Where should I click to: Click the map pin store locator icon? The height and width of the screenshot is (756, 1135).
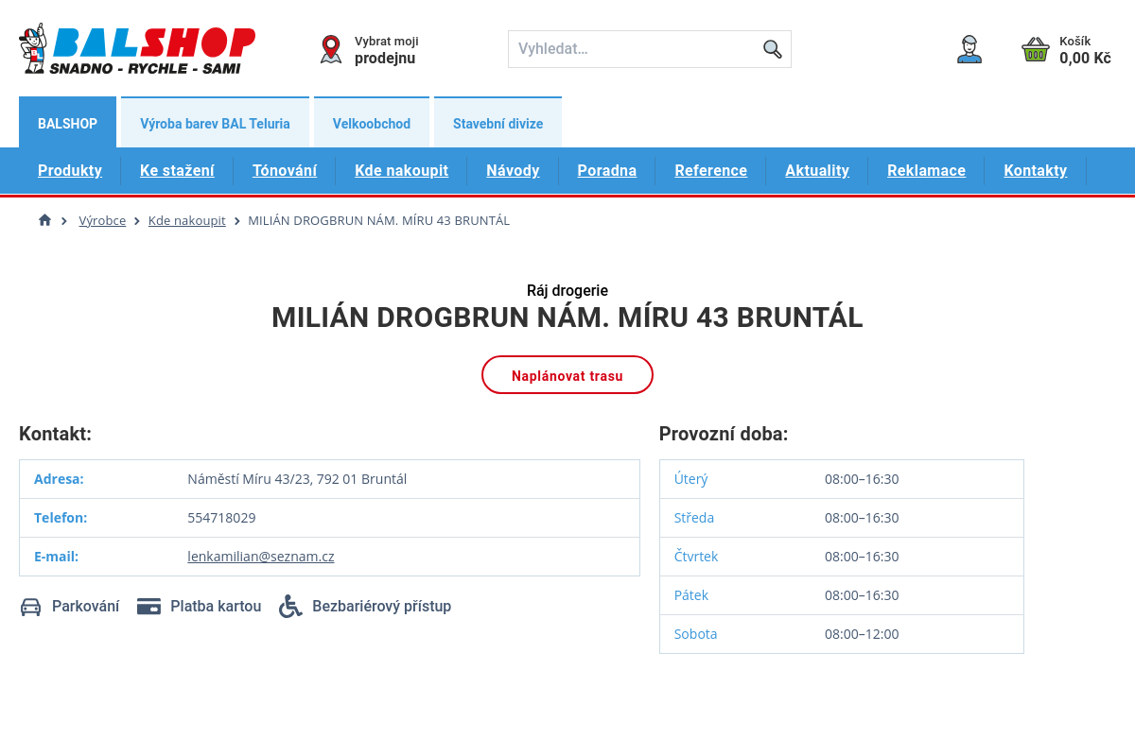coord(331,49)
